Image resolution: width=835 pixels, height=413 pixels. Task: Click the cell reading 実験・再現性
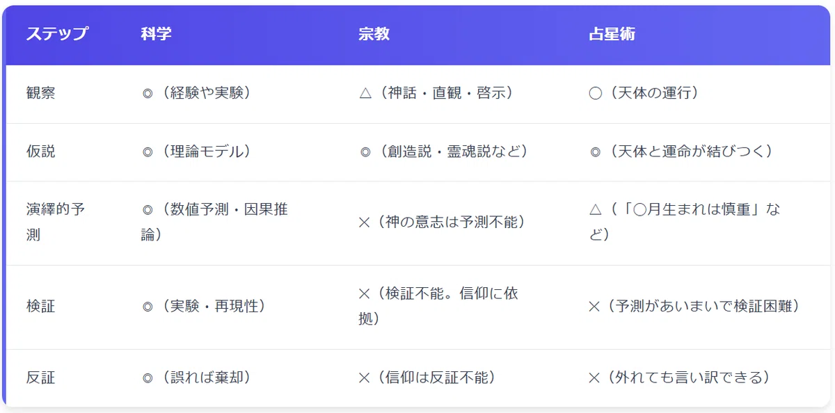point(203,307)
